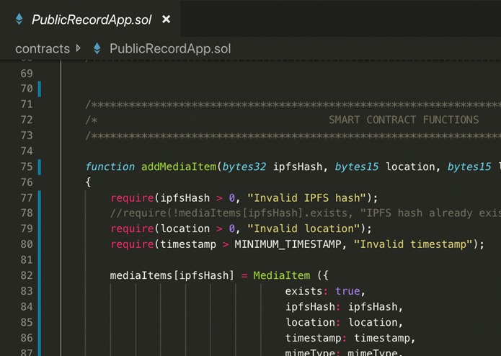Click line number 82 in the gutter

[x=27, y=275]
